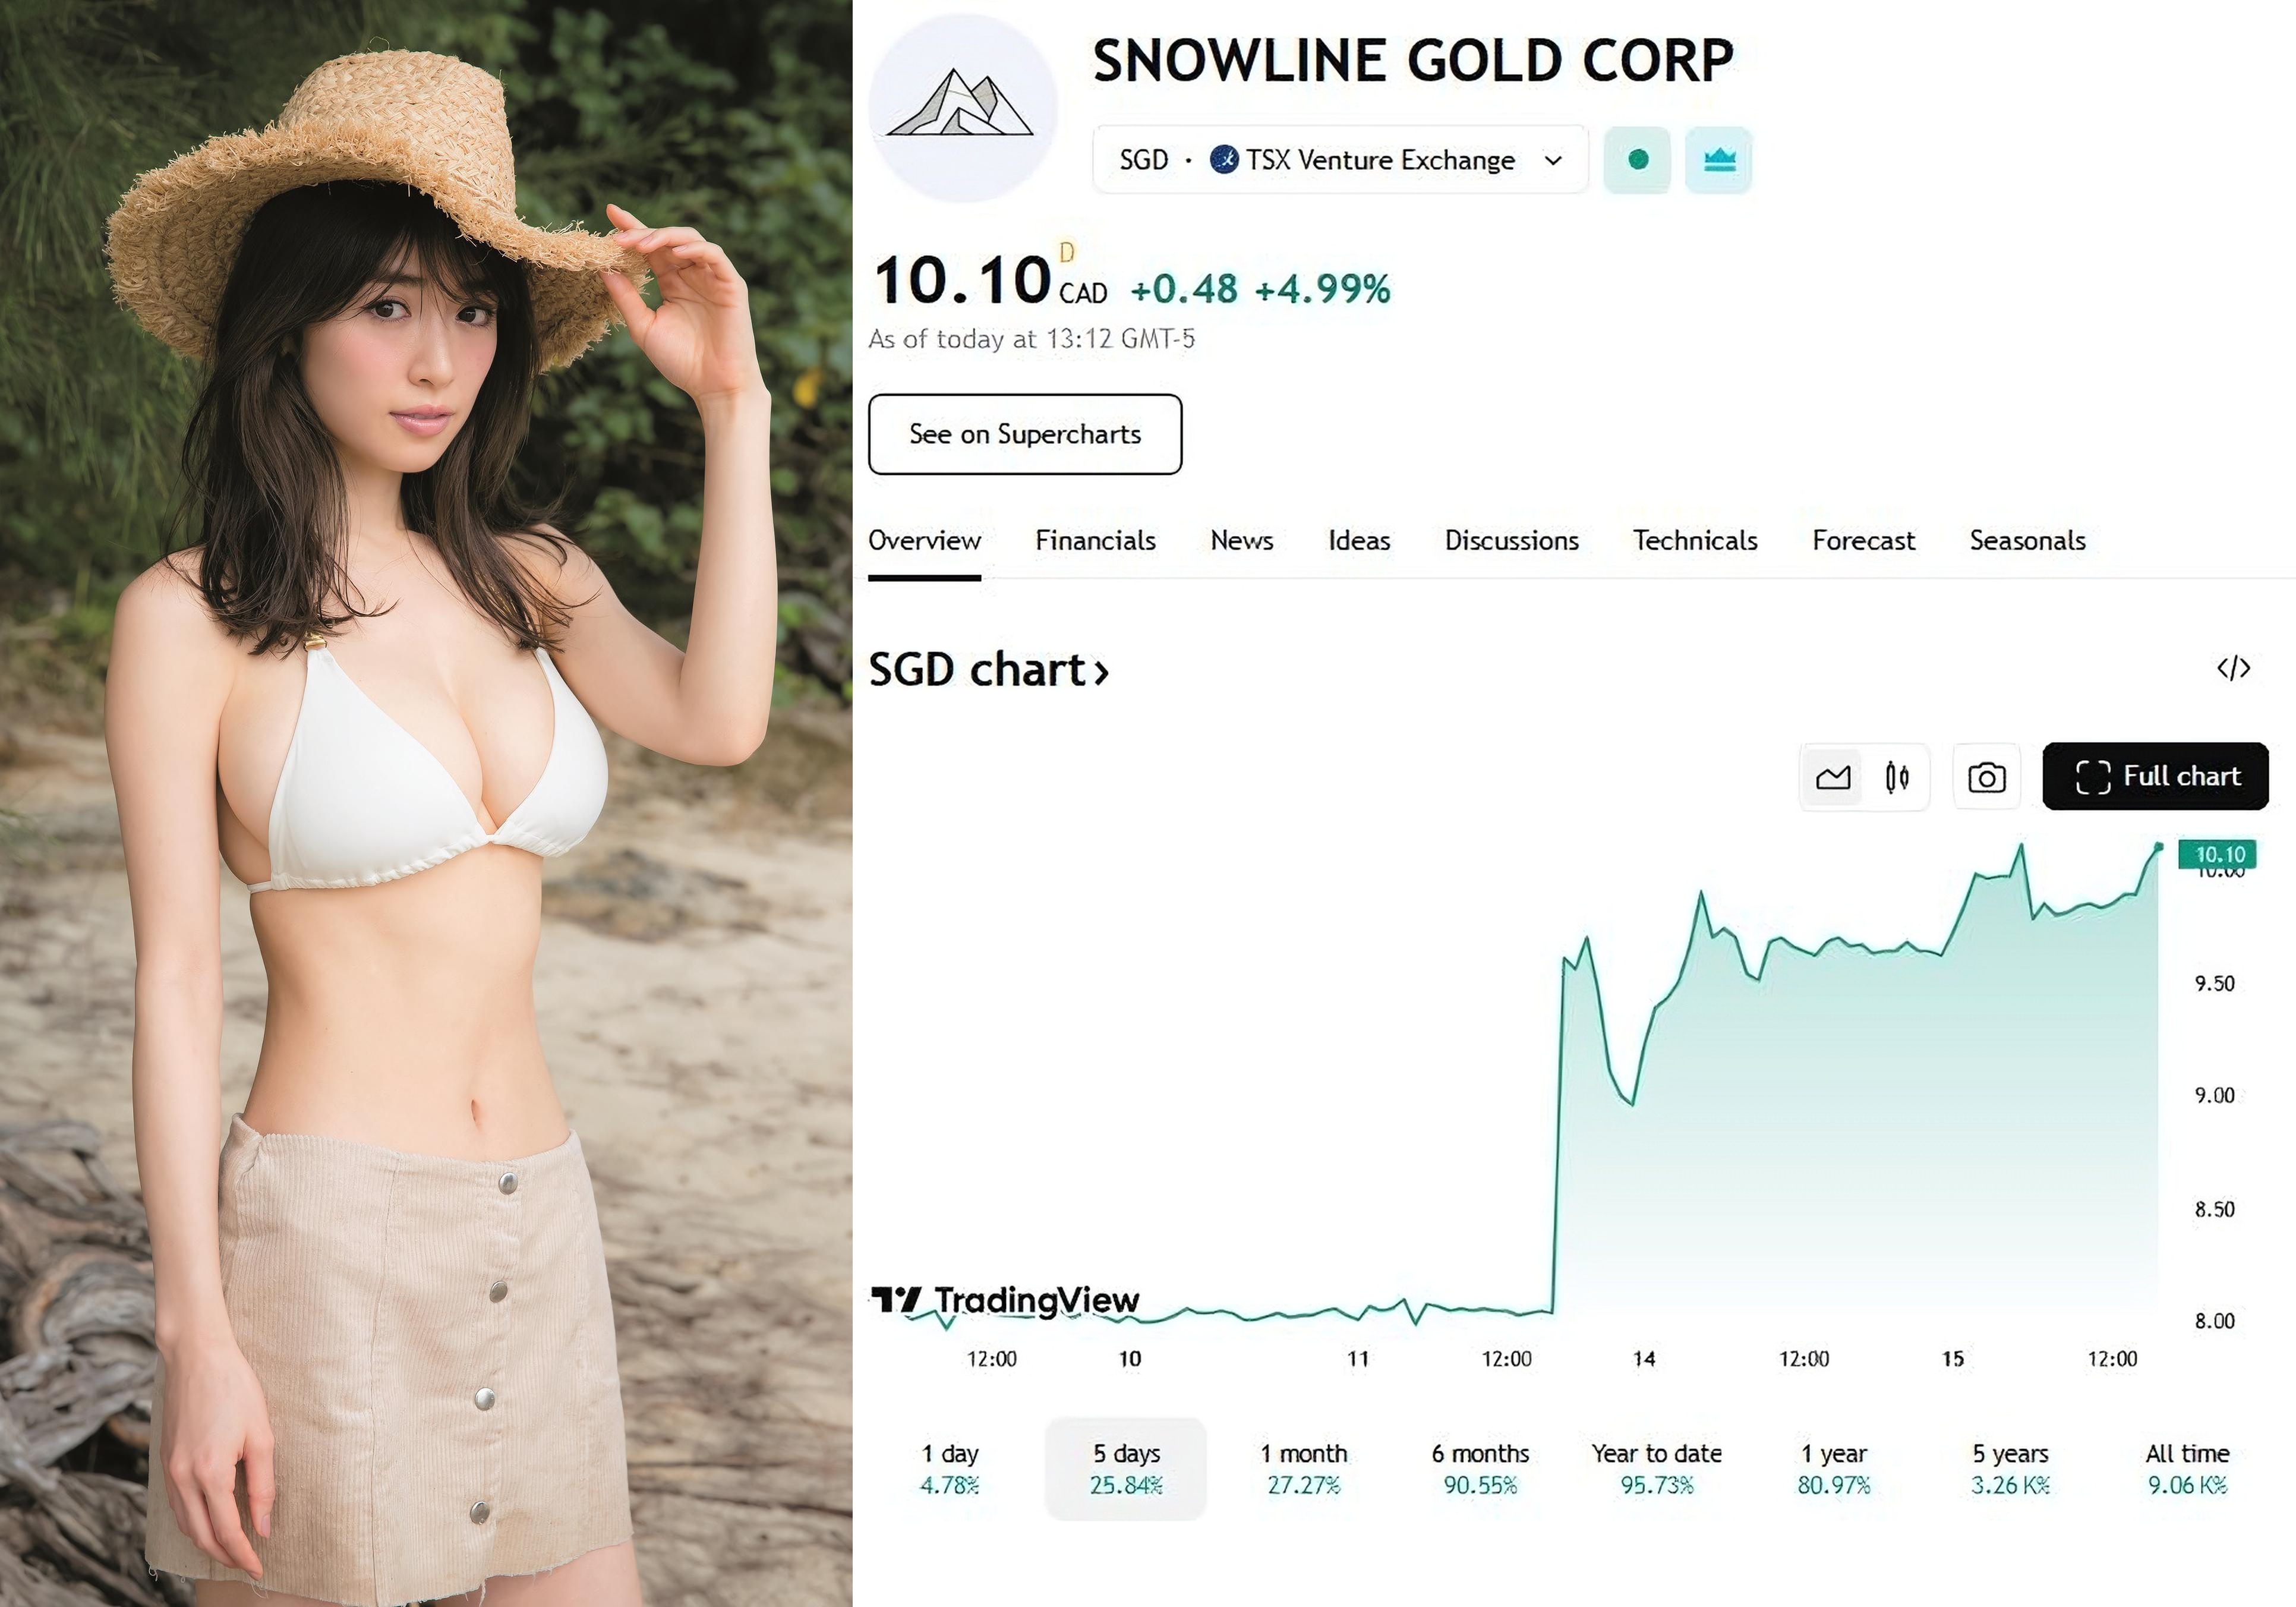
Task: Click the blue crown badge icon
Action: [x=1718, y=160]
